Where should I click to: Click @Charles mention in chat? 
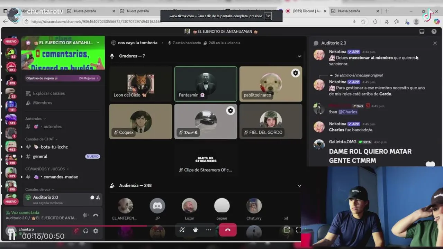tap(348, 112)
